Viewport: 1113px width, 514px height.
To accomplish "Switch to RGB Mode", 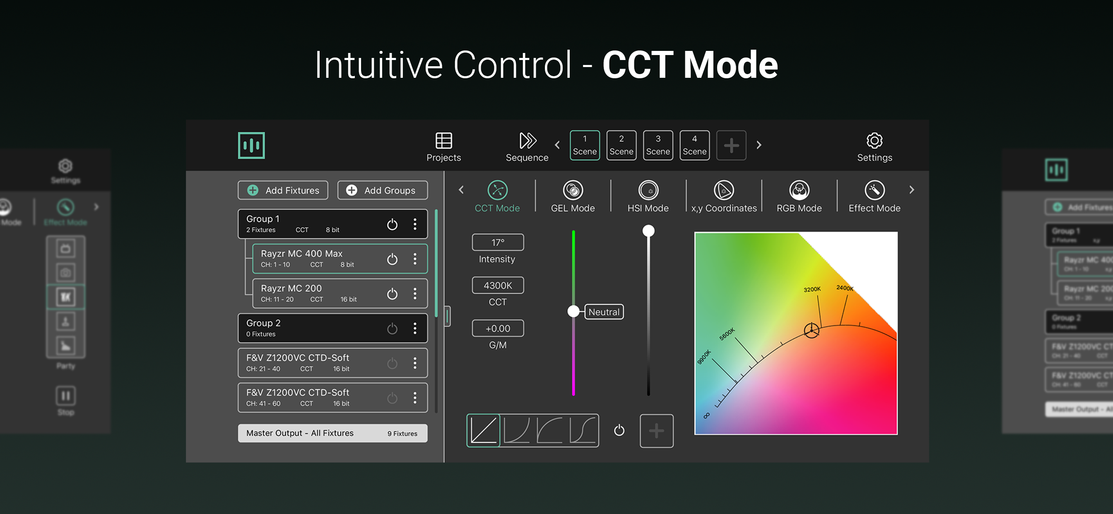I will click(x=799, y=197).
